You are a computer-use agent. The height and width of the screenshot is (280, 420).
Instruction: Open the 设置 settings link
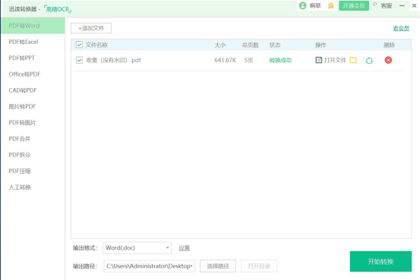[185, 248]
